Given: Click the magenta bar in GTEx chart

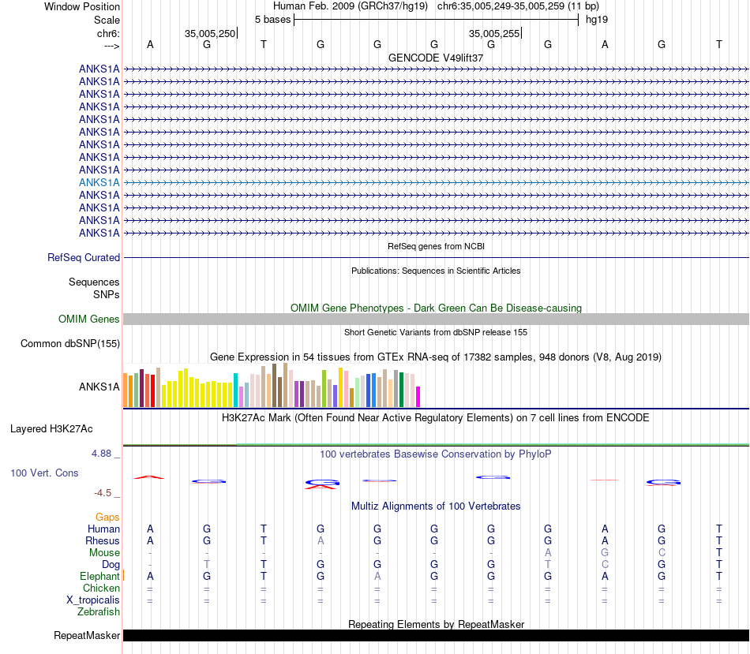Looking at the screenshot, I should (418, 397).
